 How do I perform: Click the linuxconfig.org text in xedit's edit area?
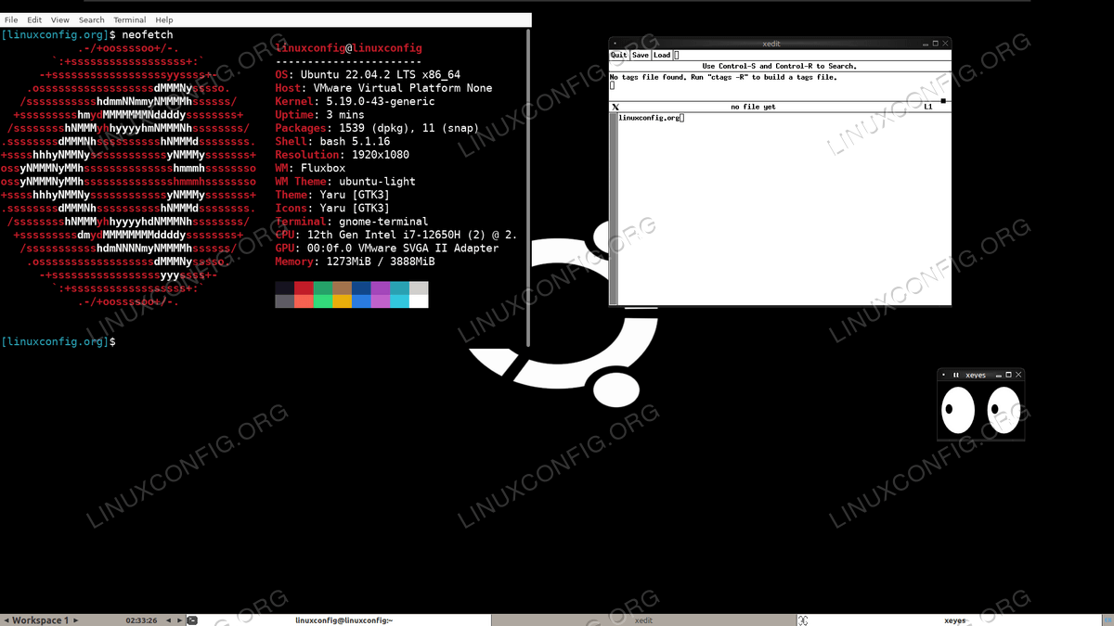click(x=650, y=118)
